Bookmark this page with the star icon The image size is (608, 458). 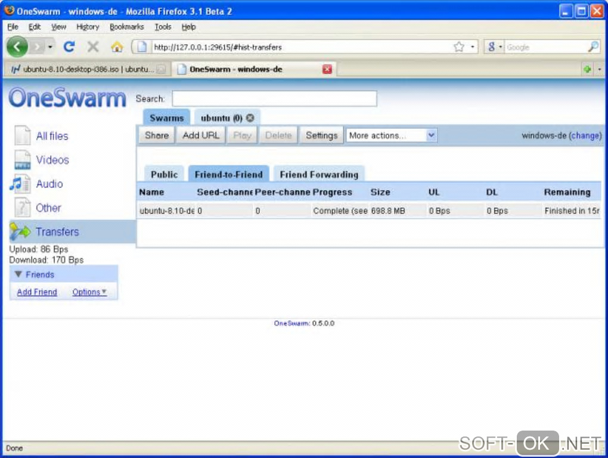(459, 47)
